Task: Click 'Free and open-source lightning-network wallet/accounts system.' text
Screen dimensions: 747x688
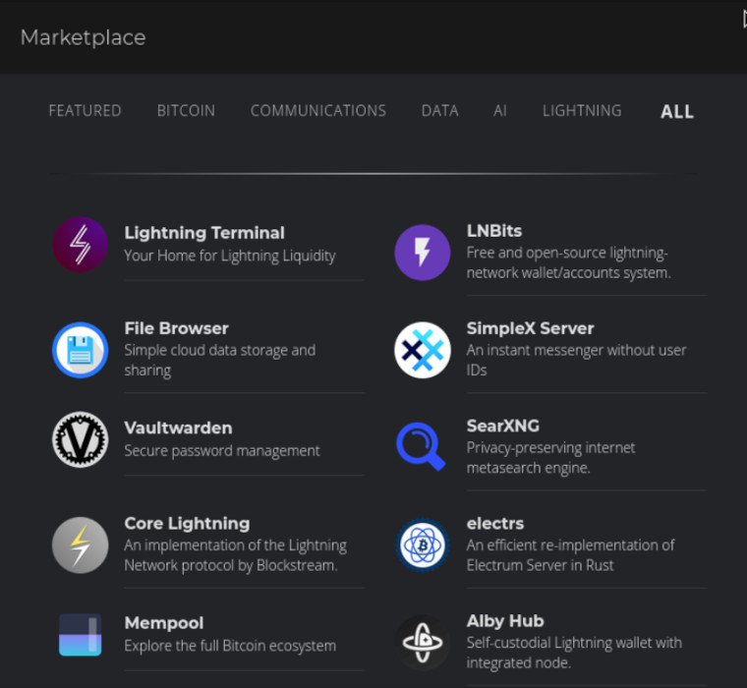Action: coord(569,262)
